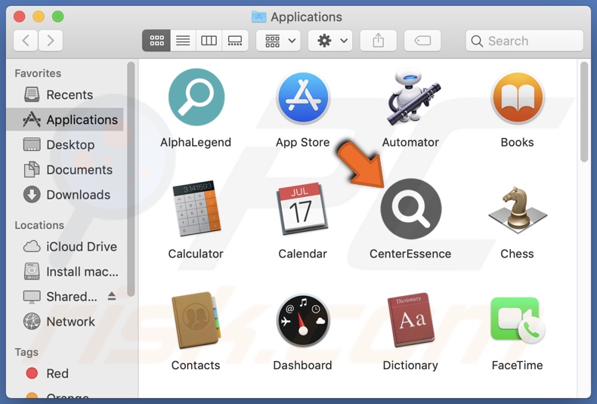Select the Dashboard gauge icon
Screen dimensions: 597x404
pyautogui.click(x=303, y=320)
